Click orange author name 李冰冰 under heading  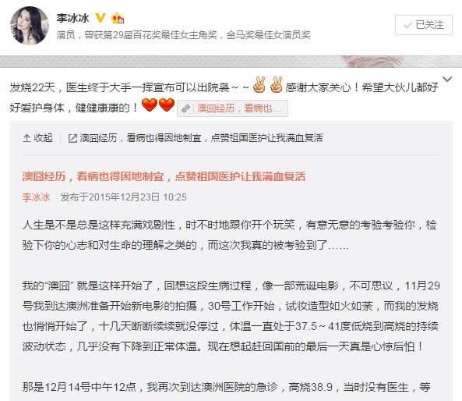coord(37,197)
